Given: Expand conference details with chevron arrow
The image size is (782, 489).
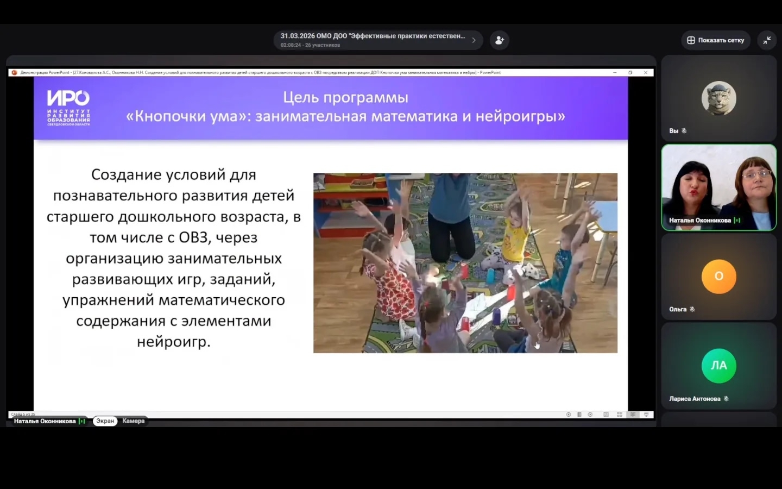Looking at the screenshot, I should pos(474,40).
